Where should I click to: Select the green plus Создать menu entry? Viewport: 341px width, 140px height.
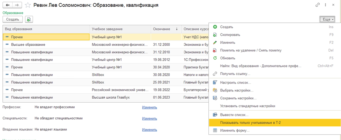226,27
